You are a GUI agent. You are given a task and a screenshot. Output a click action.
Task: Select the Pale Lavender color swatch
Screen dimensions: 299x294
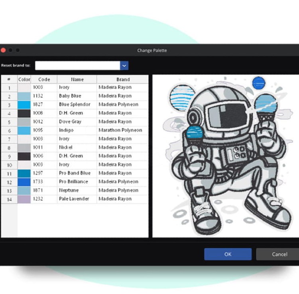coord(24,199)
